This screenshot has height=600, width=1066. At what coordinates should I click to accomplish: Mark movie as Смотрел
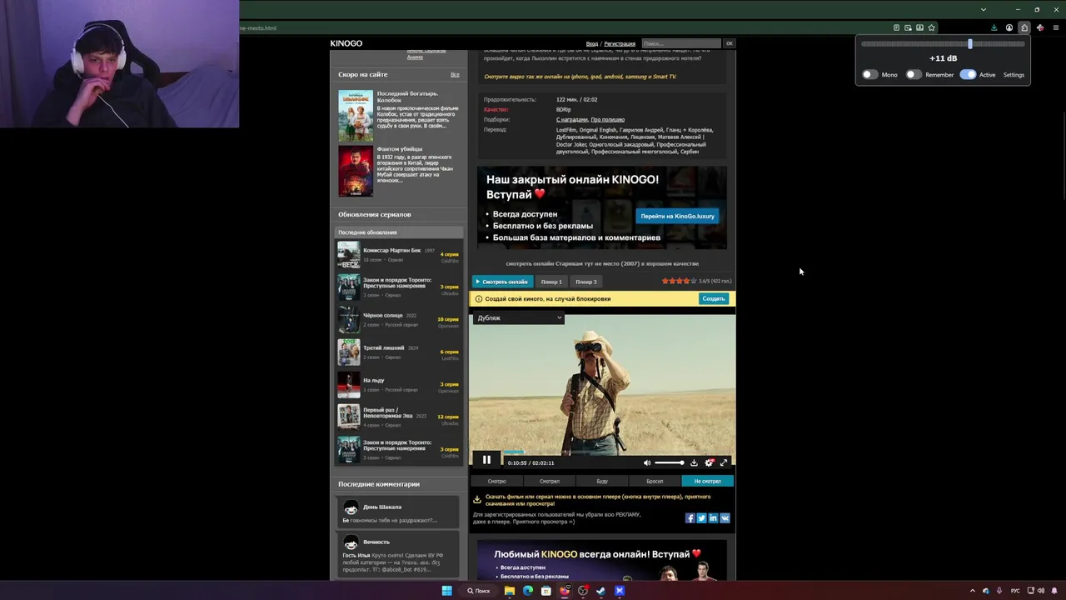[550, 481]
